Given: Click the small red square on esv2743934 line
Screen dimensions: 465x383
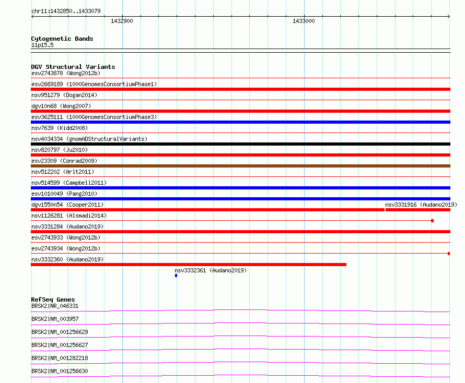Looking at the screenshot, I should (449, 254).
